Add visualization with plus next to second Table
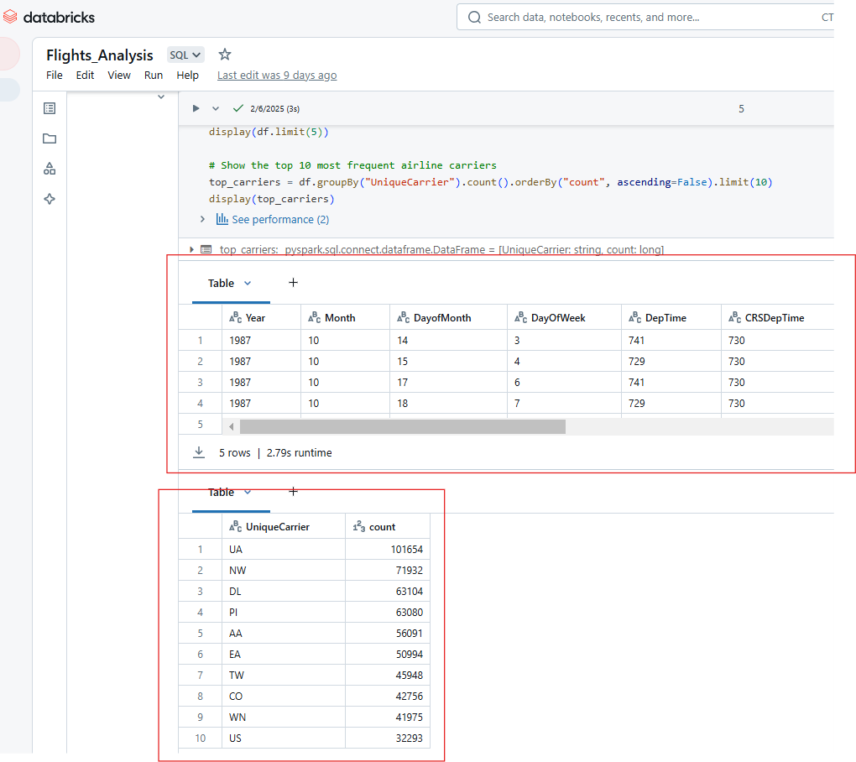Screen dimensions: 856x762 point(293,492)
